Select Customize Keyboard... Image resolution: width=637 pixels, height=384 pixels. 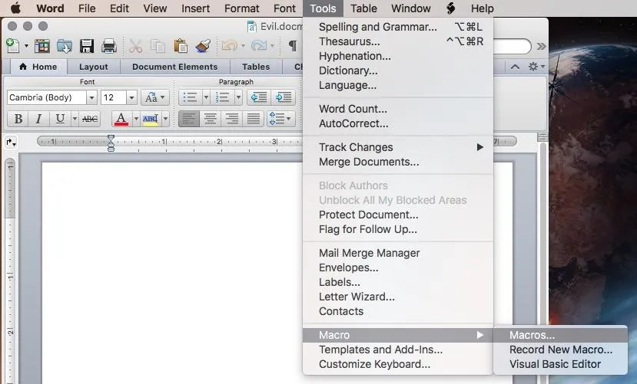(x=398, y=364)
